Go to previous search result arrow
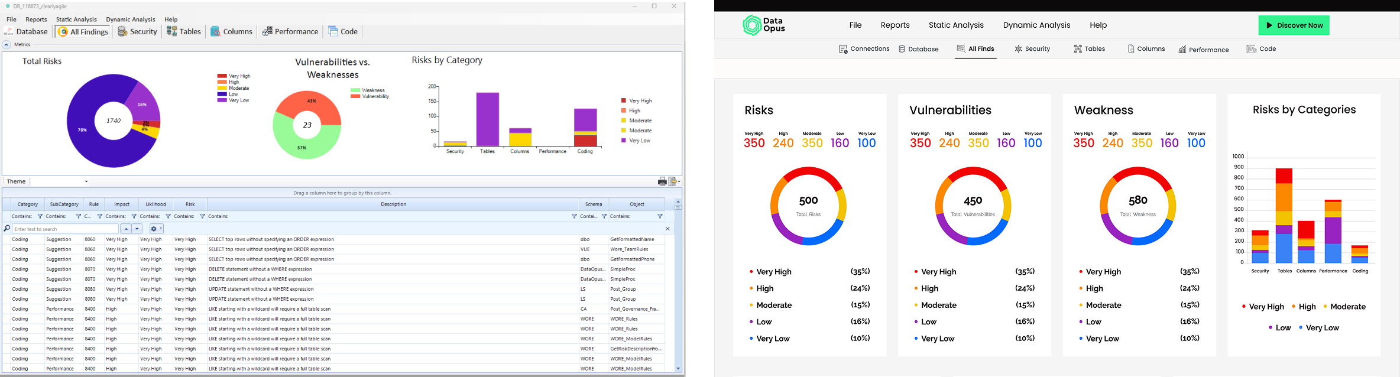 (126, 229)
